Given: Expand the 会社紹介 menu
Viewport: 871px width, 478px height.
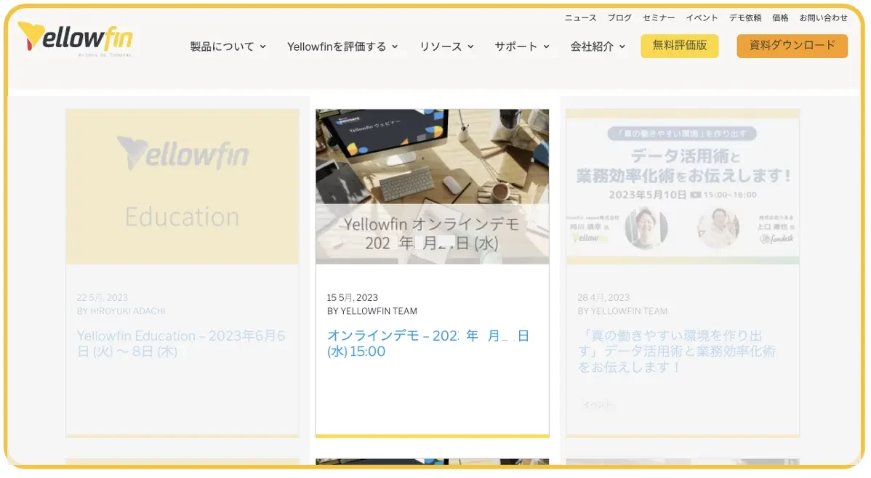Looking at the screenshot, I should (x=598, y=46).
